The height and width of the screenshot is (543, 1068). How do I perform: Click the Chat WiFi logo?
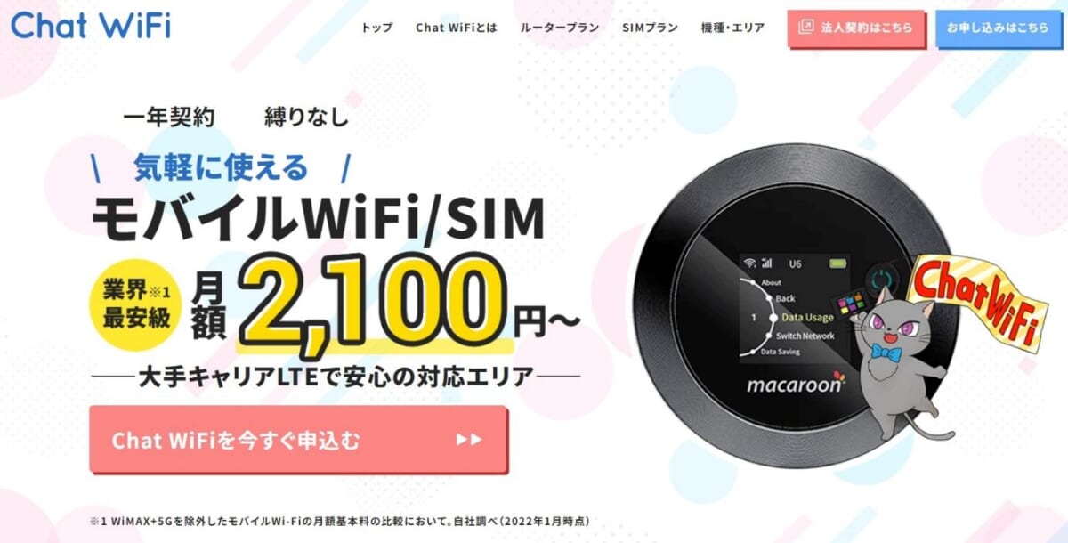pos(90,24)
